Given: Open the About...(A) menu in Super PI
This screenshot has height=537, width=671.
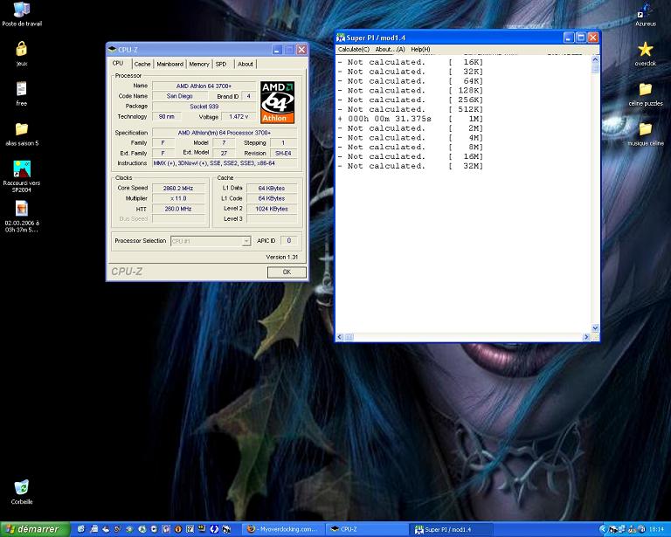Looking at the screenshot, I should 390,50.
